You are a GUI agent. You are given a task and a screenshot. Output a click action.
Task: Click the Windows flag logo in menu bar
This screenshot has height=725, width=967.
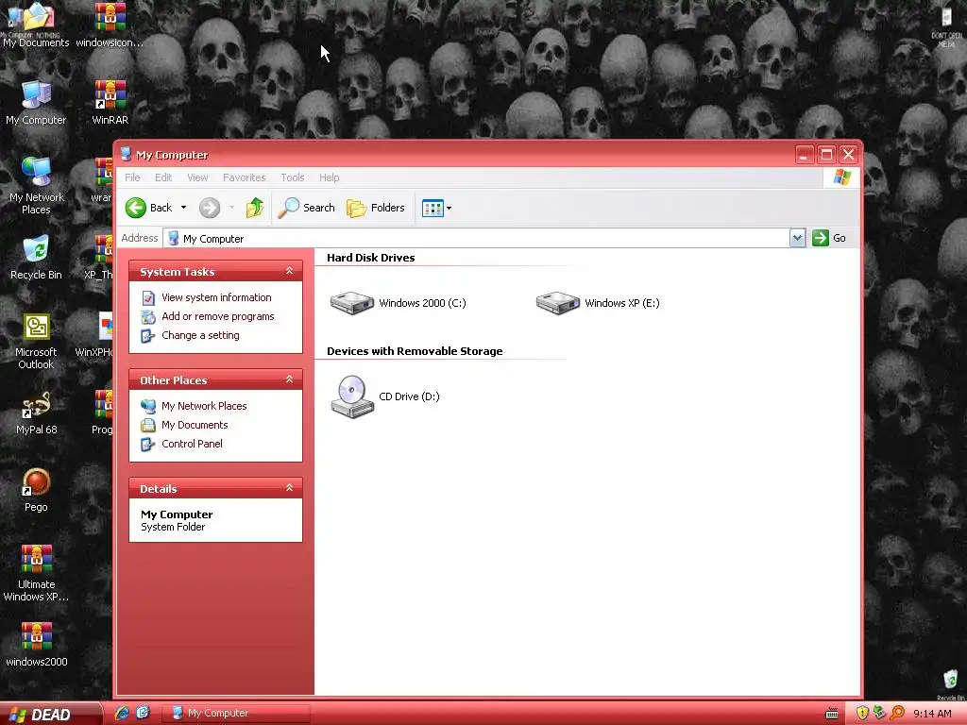(x=841, y=177)
